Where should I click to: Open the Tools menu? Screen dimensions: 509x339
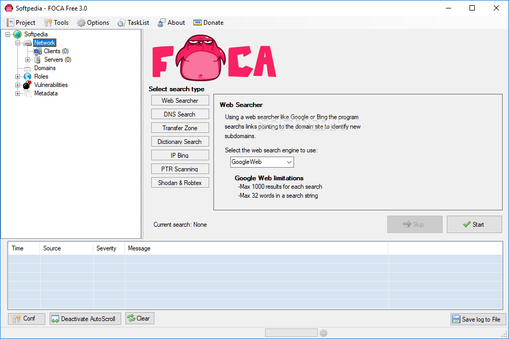coord(56,23)
